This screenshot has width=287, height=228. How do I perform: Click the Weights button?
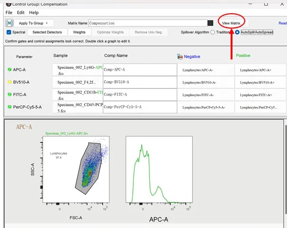pyautogui.click(x=79, y=32)
